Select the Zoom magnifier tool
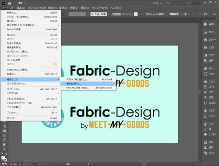This screenshot has width=219, height=166. click(x=4, y=149)
